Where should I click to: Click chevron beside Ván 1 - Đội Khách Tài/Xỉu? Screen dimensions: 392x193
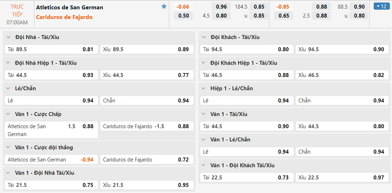click(204, 165)
